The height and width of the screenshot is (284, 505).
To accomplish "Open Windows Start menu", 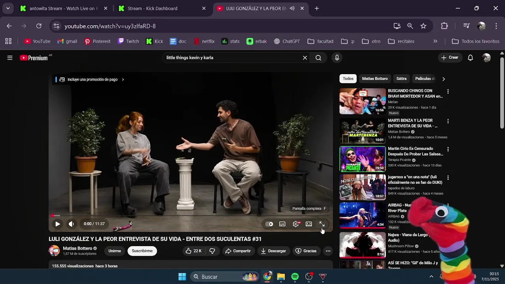I will coord(182,277).
